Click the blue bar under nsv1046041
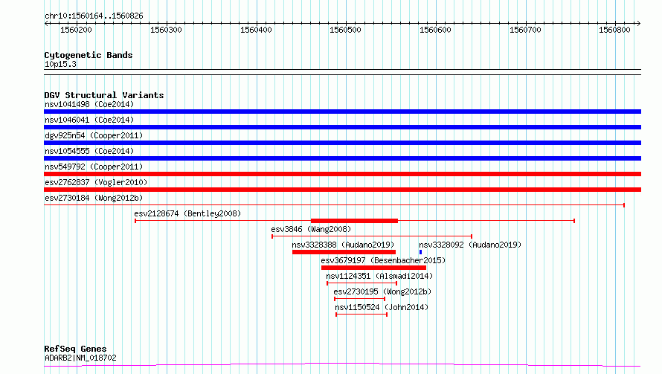662x374 pixels. pos(342,127)
